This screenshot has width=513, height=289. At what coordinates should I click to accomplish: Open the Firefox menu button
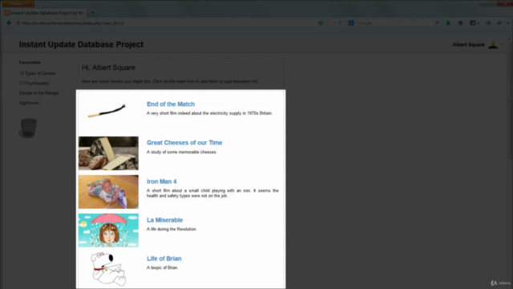pos(18,3)
